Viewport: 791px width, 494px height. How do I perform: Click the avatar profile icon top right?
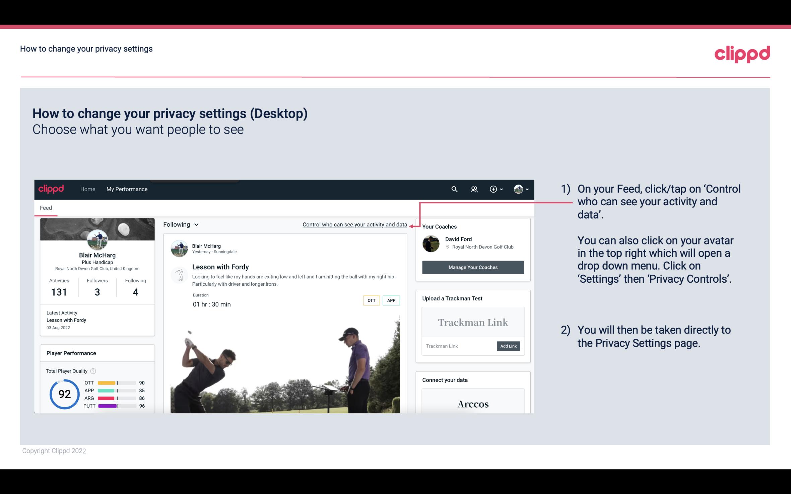[x=518, y=189]
